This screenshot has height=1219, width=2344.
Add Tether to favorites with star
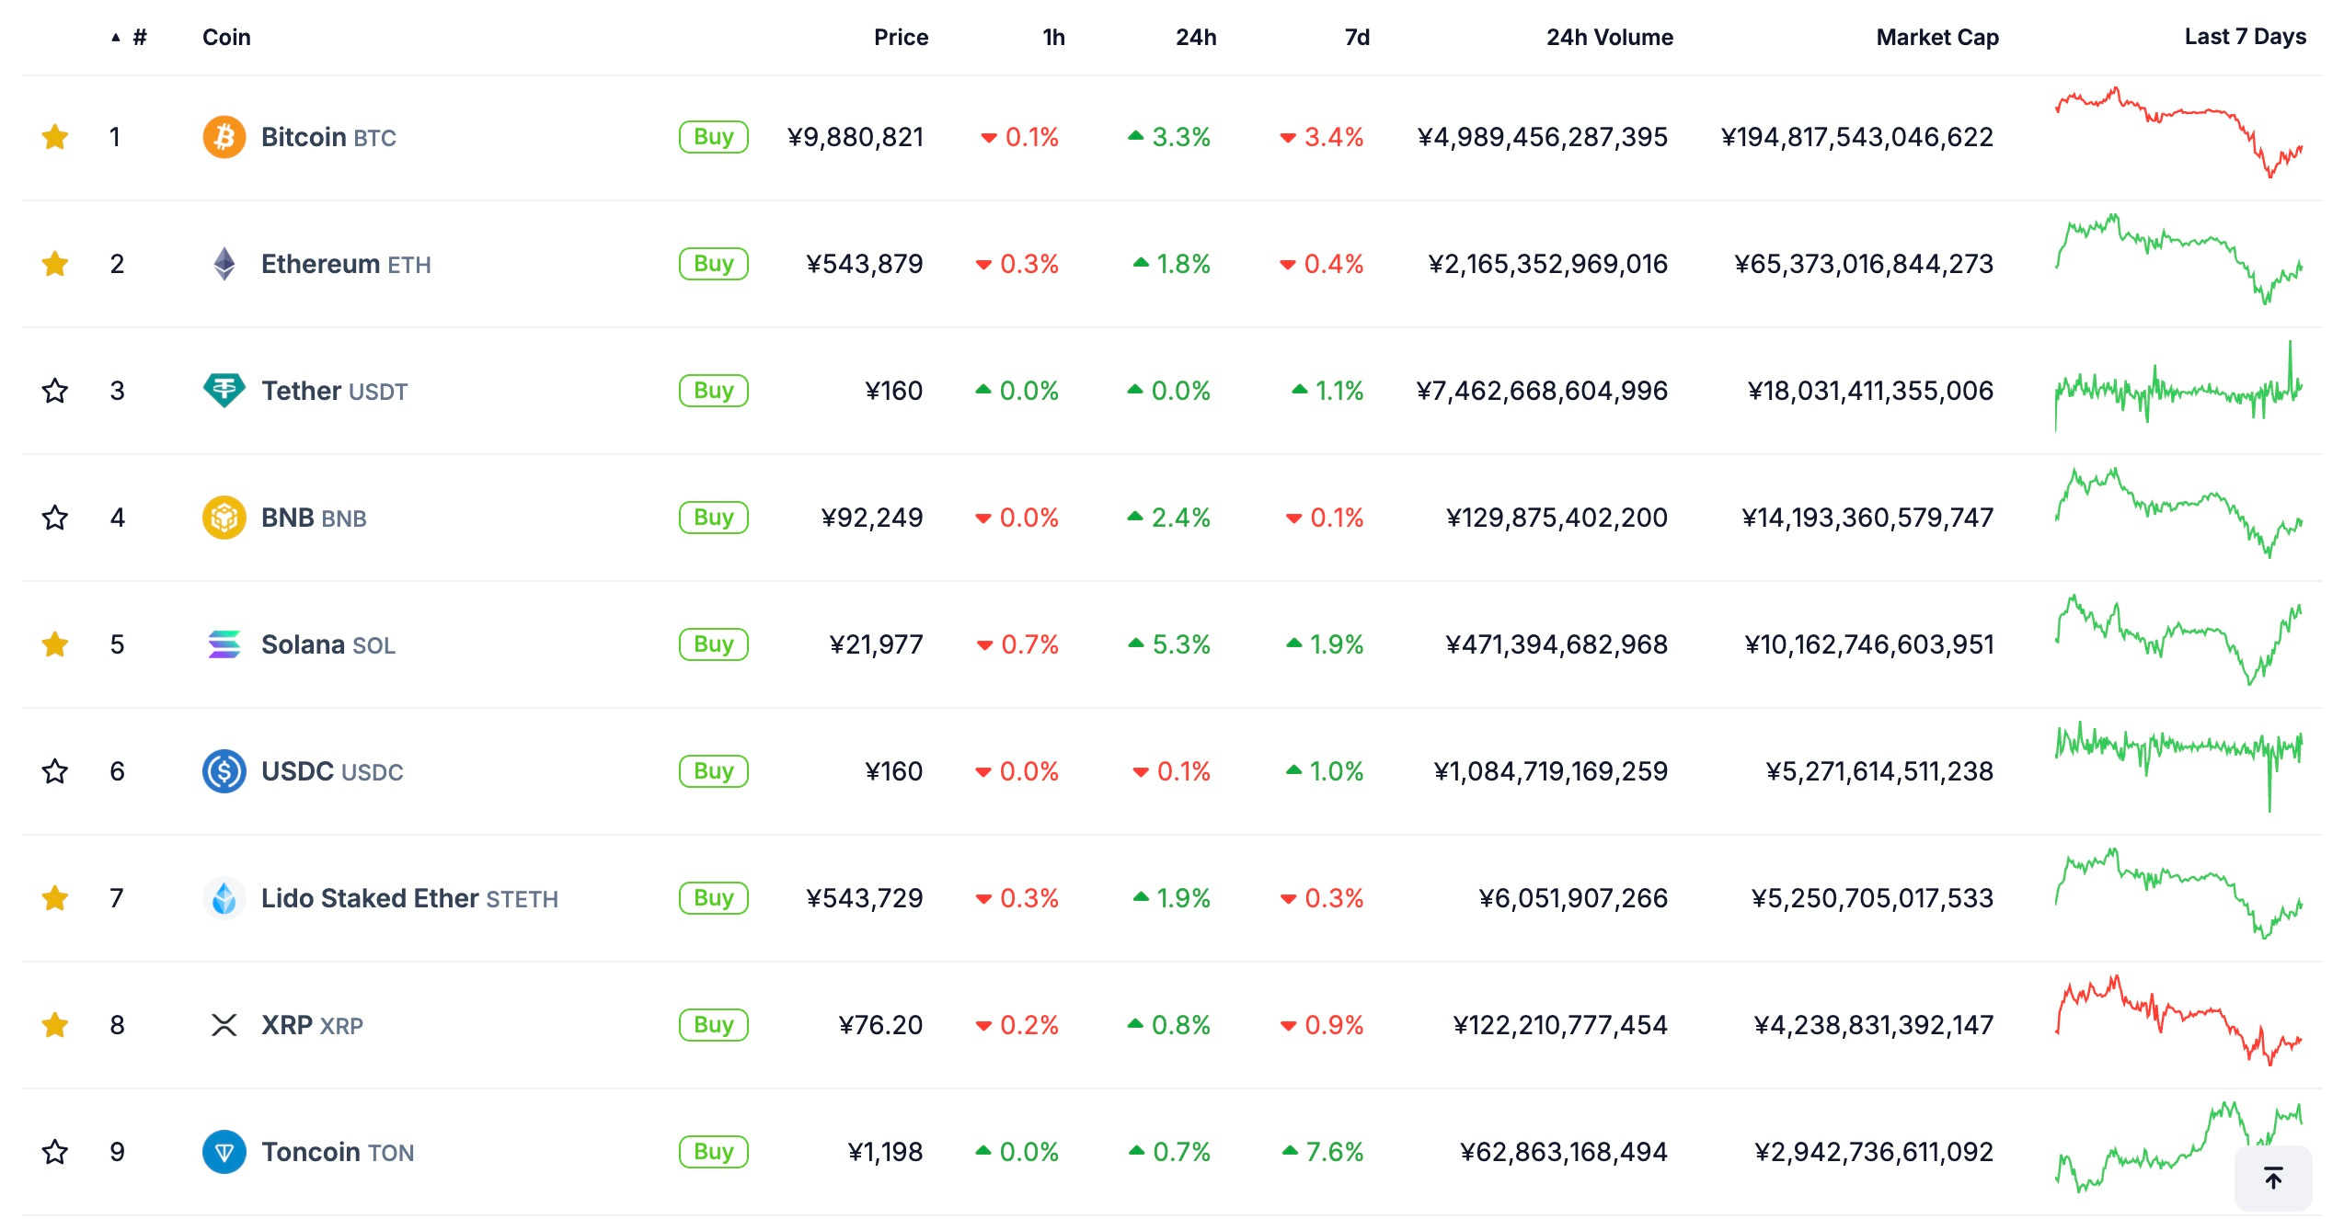pyautogui.click(x=55, y=391)
